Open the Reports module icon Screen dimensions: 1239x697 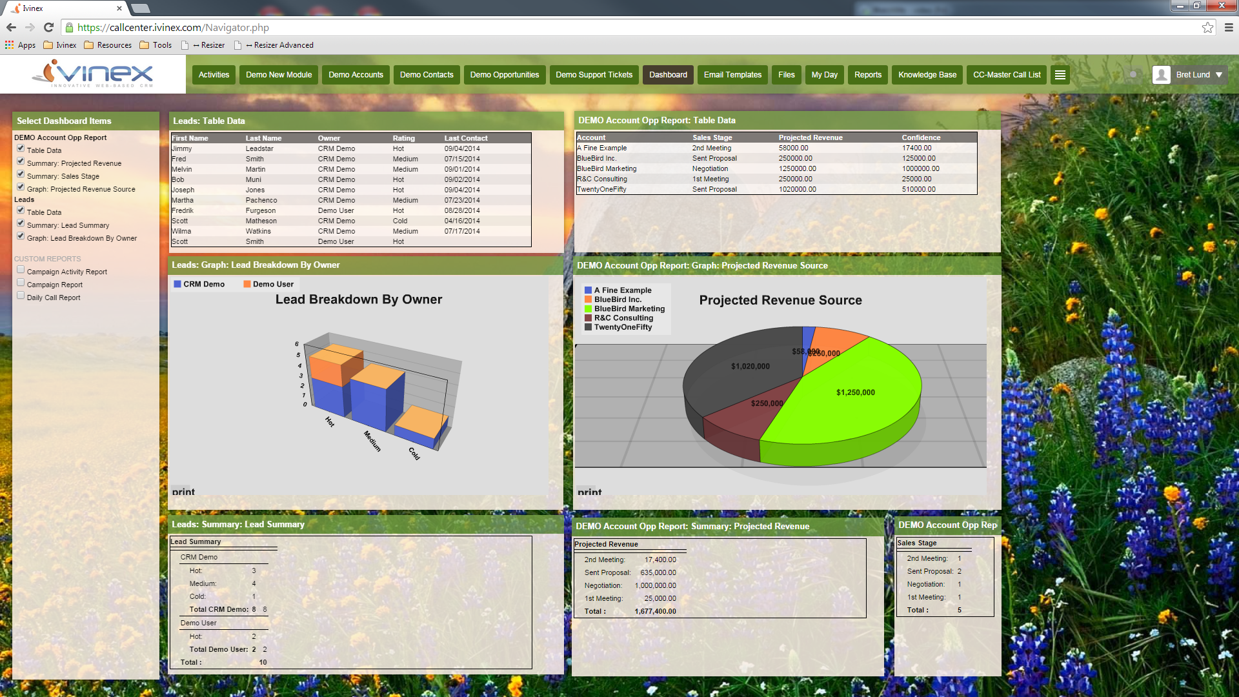click(x=867, y=75)
